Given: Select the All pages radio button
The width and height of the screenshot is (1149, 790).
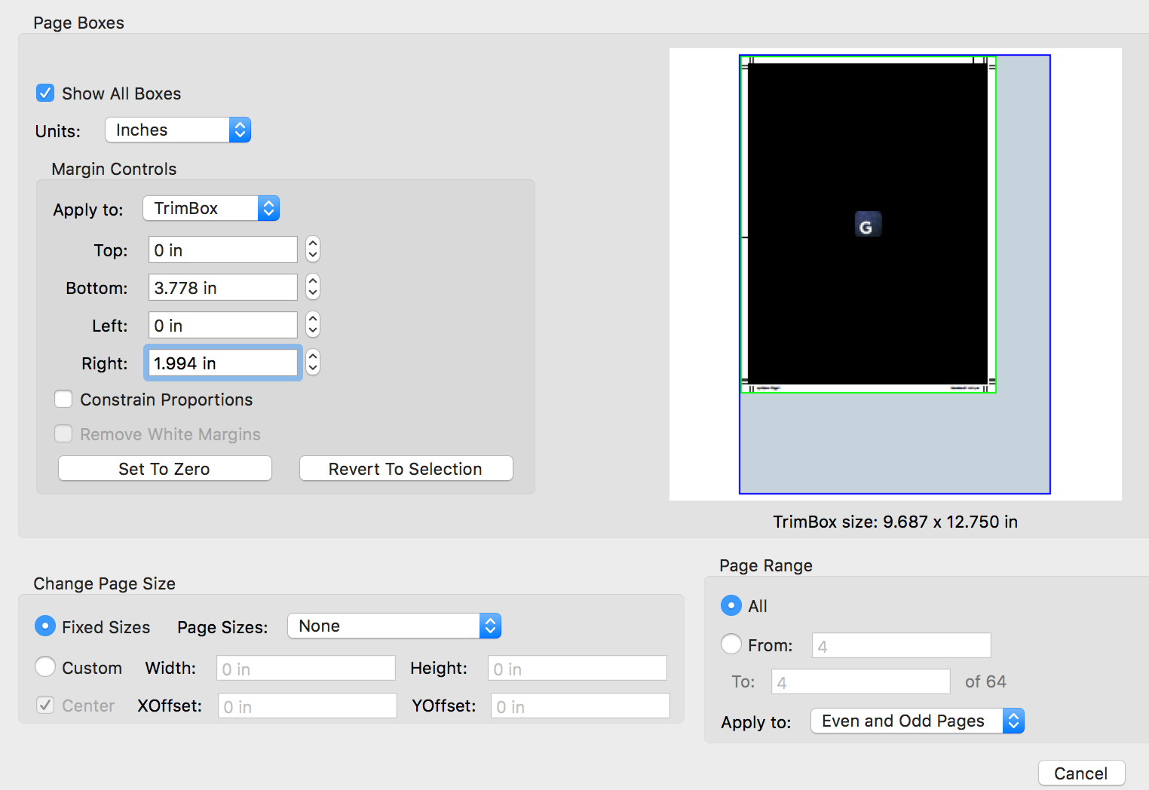Looking at the screenshot, I should [731, 605].
